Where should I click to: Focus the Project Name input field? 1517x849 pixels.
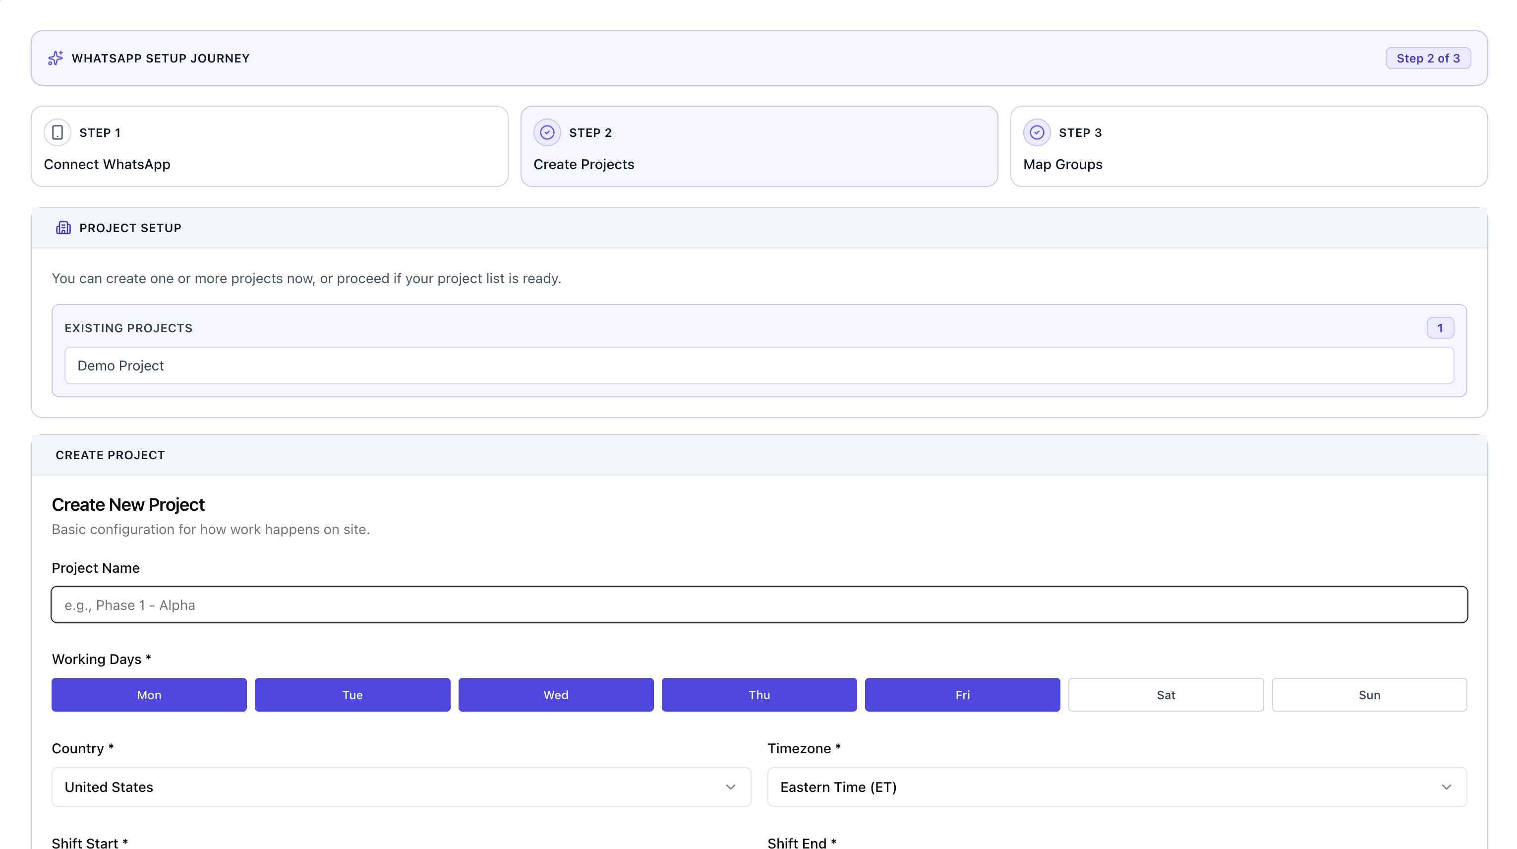(759, 605)
